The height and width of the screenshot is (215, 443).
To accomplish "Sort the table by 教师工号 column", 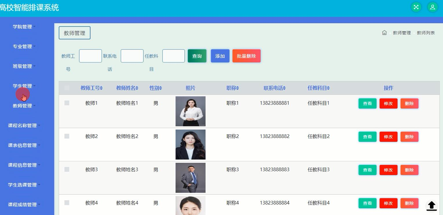I will [91, 88].
